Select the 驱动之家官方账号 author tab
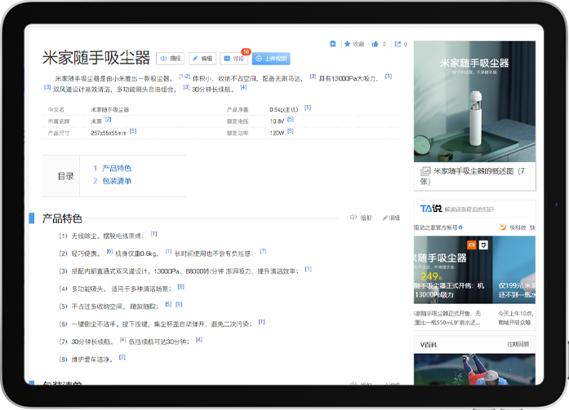Viewport: 569px width, 410px height. [x=438, y=227]
